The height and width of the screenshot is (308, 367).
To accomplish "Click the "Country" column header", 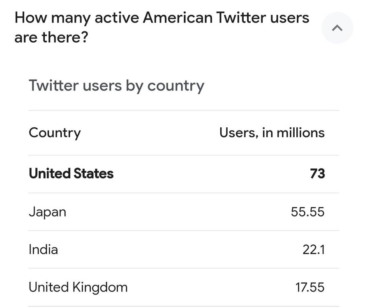I will [x=55, y=133].
